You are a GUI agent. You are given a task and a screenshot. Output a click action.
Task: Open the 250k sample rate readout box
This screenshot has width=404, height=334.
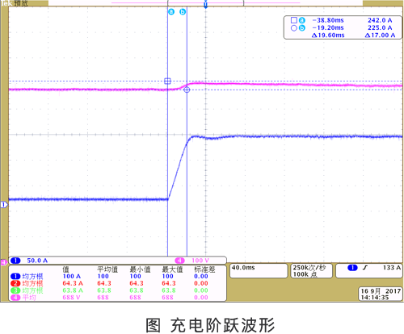311,270
